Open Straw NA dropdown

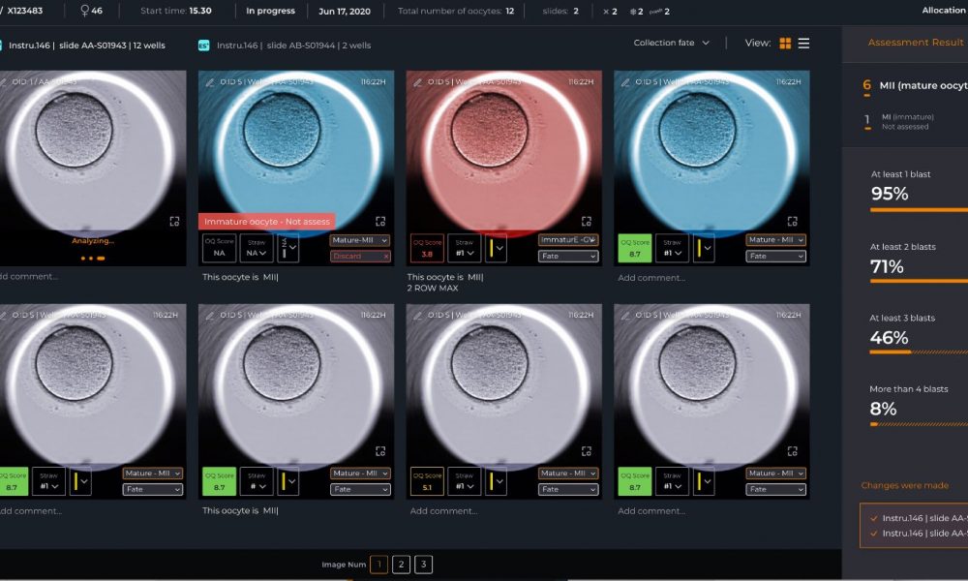257,248
